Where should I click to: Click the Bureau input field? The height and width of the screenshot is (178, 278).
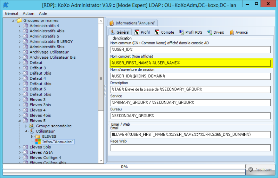(x=190, y=116)
